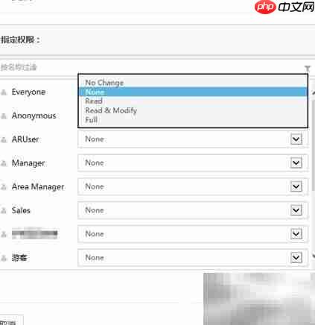The height and width of the screenshot is (325, 315).
Task: Click the user icon beside Anonymous
Action: pyautogui.click(x=4, y=116)
